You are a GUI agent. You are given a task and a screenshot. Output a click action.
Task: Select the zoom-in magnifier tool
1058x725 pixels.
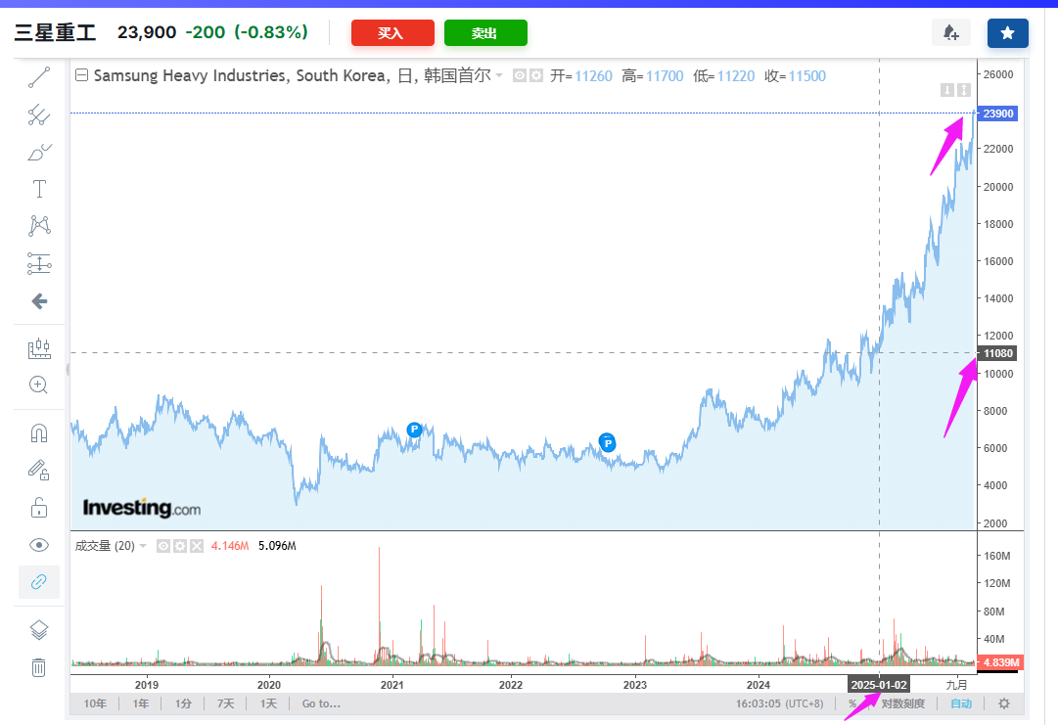point(38,385)
